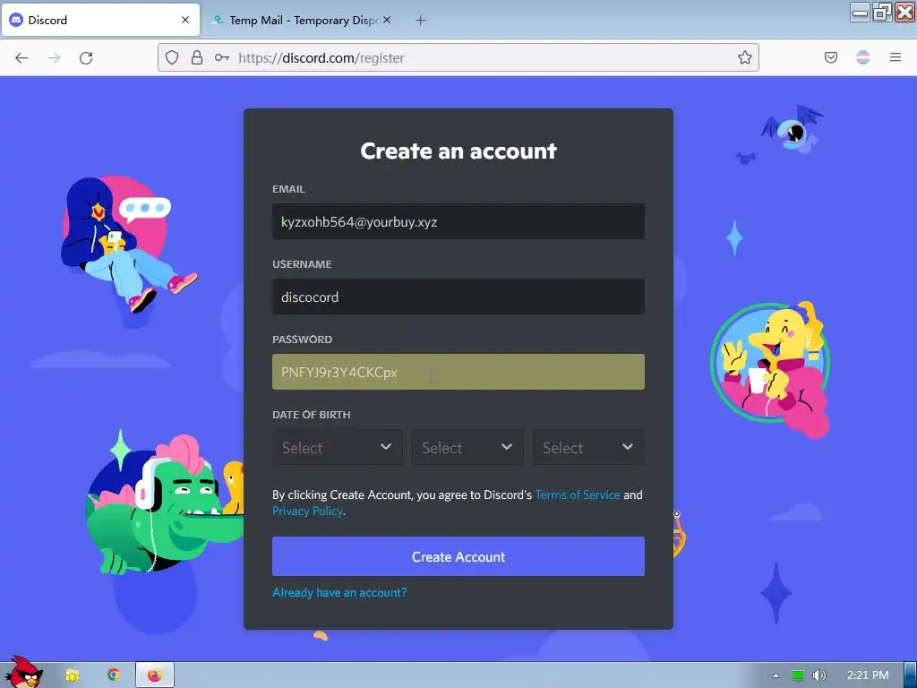Reload the page with the refresh icon
The image size is (917, 688).
click(x=86, y=58)
